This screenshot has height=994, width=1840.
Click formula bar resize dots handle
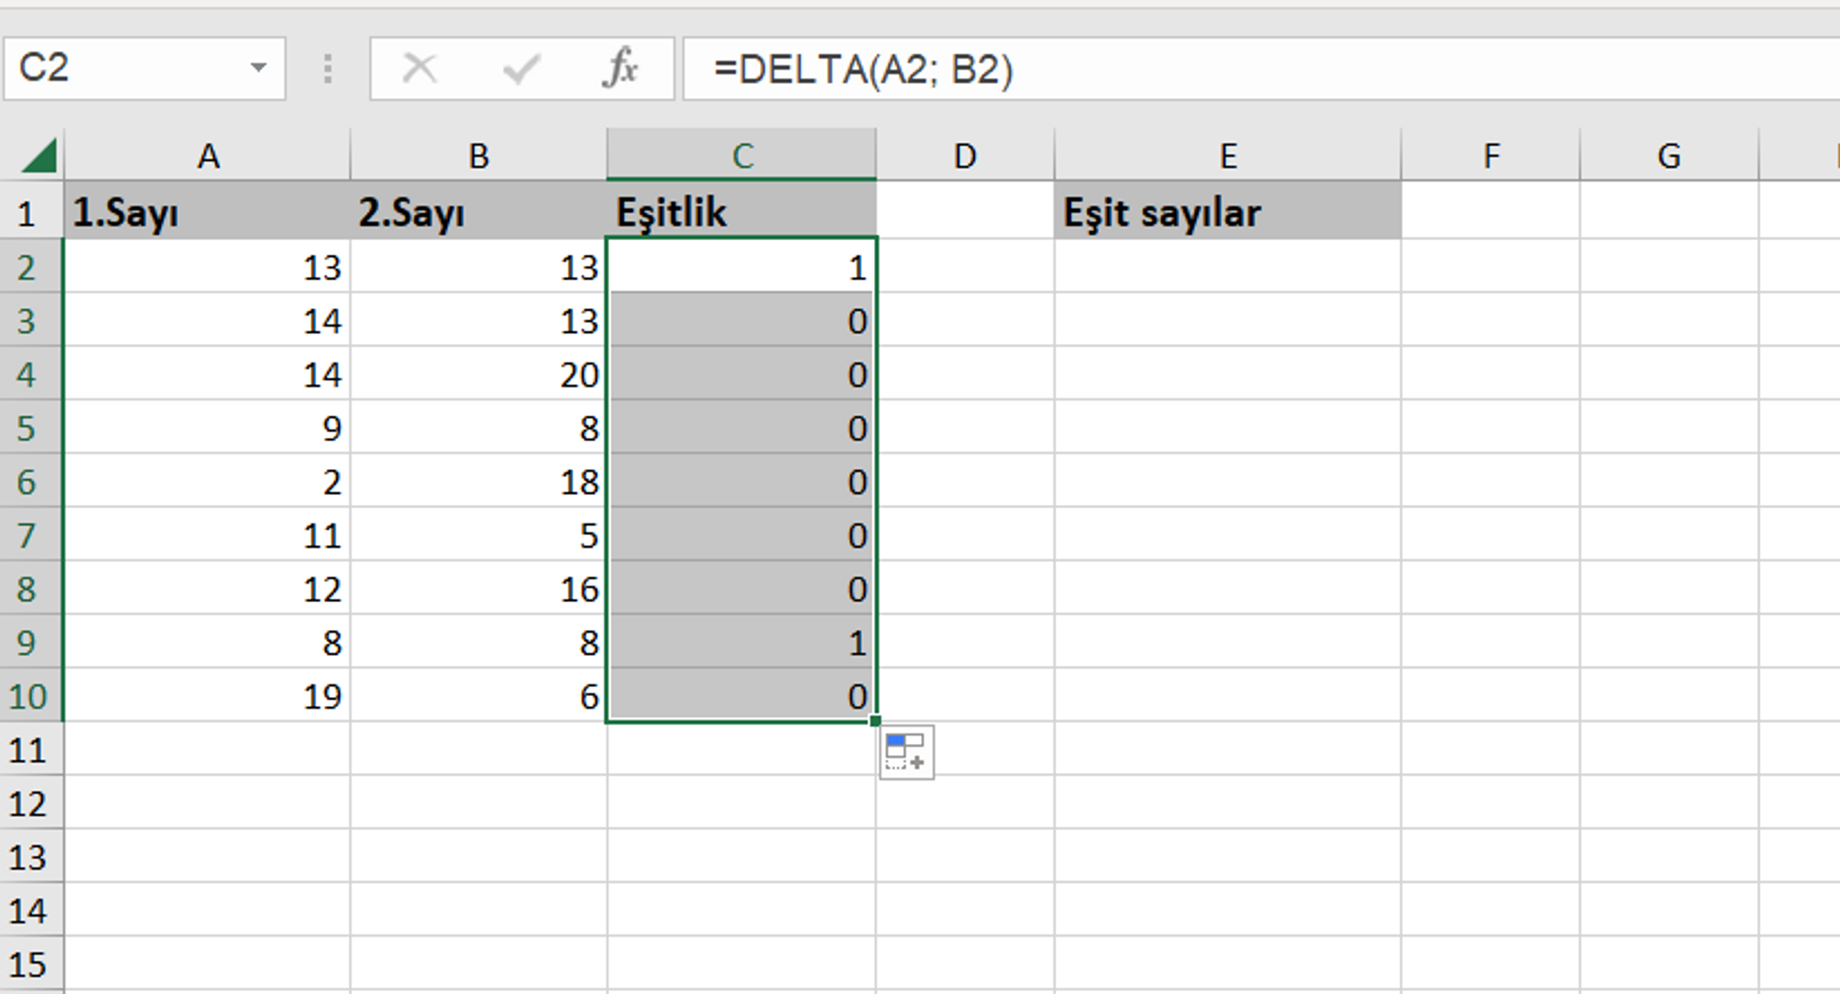pos(328,68)
